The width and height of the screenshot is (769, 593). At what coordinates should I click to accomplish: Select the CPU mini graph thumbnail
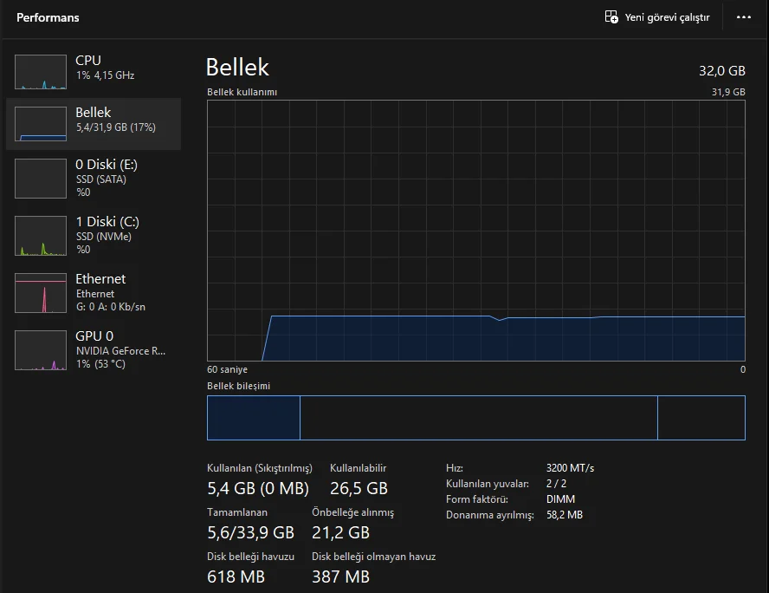click(41, 72)
